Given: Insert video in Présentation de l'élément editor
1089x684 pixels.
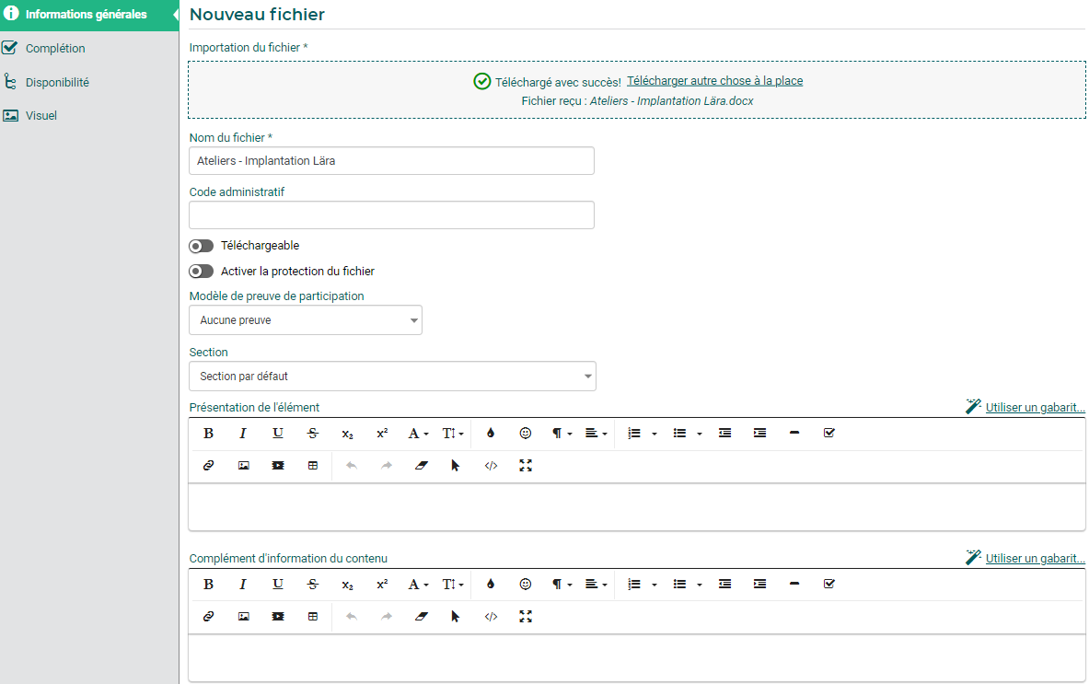Looking at the screenshot, I should (x=278, y=466).
